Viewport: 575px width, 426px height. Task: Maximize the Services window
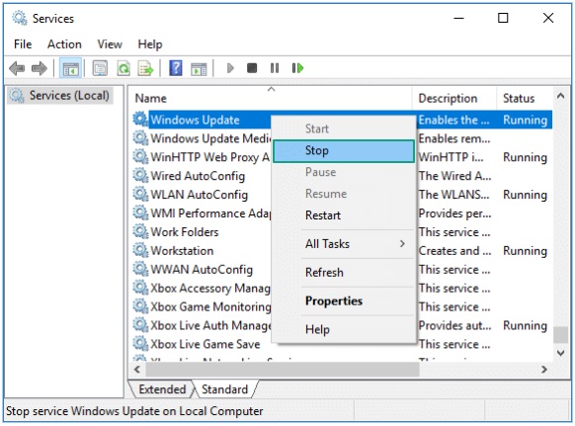503,18
